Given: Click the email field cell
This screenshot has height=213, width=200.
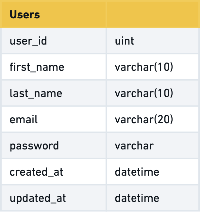Looking at the screenshot, I should [24, 120].
